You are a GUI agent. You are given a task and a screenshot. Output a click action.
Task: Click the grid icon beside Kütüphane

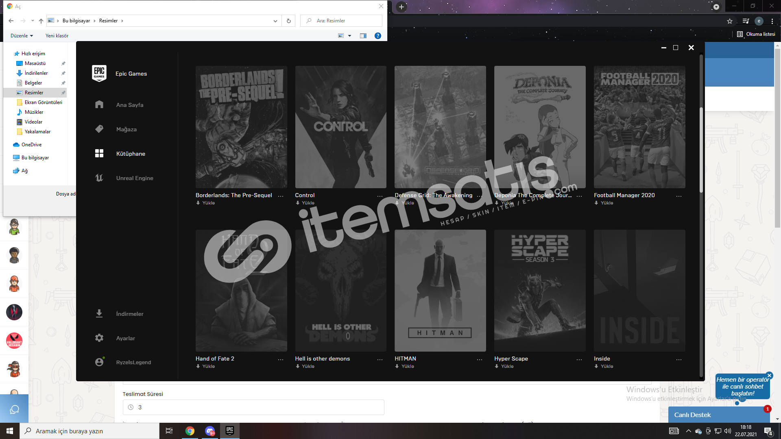pyautogui.click(x=99, y=153)
